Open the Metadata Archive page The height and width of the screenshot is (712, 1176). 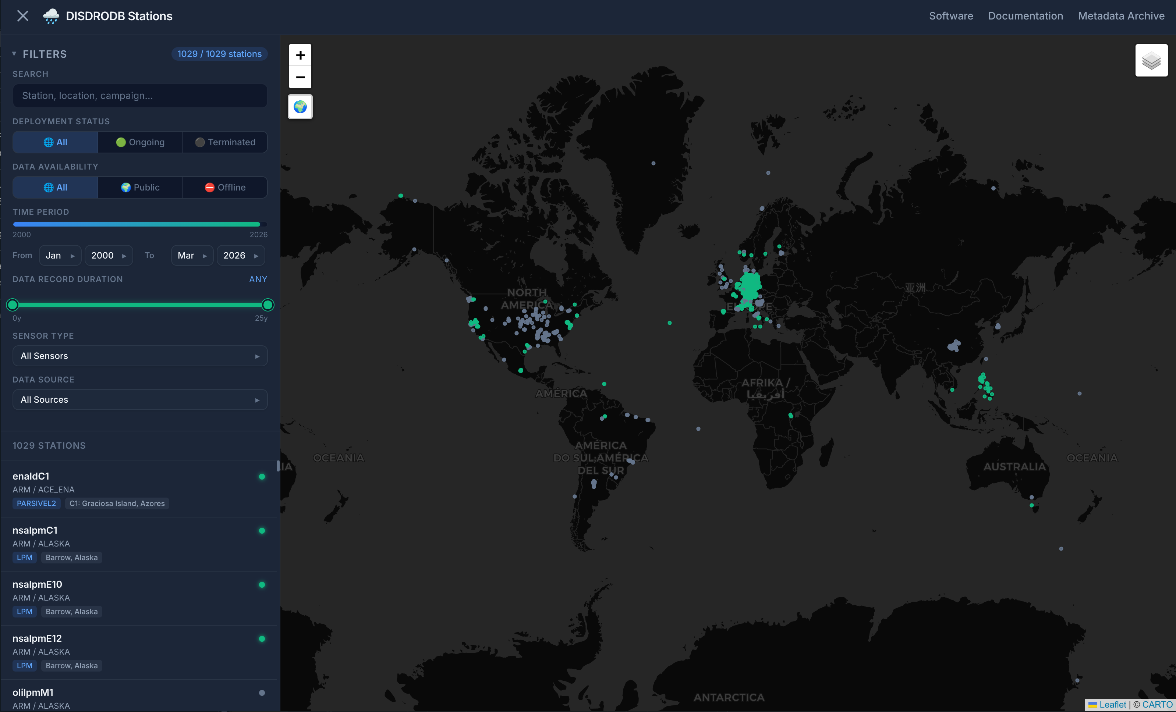tap(1121, 16)
